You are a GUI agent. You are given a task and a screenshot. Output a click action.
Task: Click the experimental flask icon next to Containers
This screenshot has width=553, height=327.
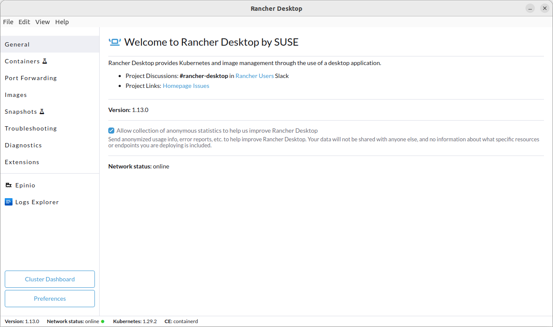click(x=44, y=61)
